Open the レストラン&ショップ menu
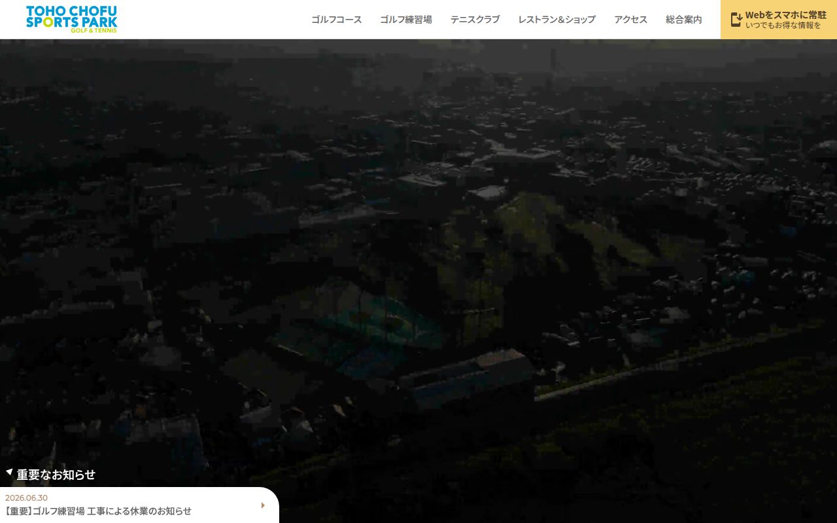This screenshot has width=837, height=523. (556, 20)
